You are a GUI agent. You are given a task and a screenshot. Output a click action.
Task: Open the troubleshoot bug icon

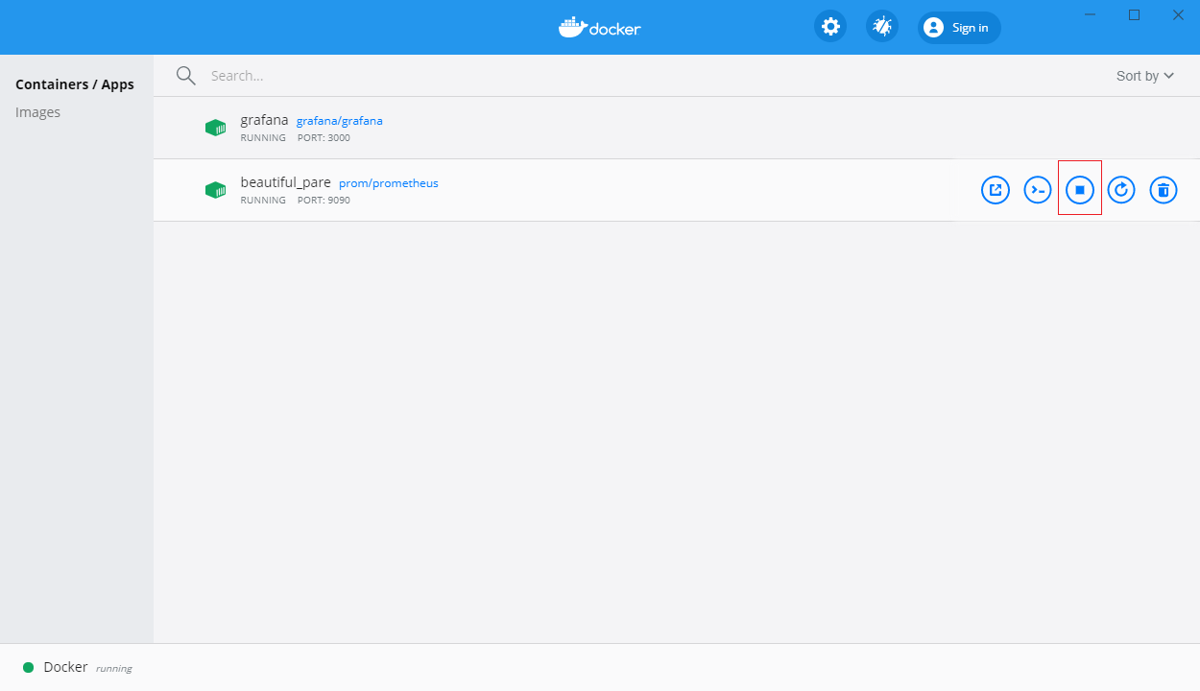882,27
